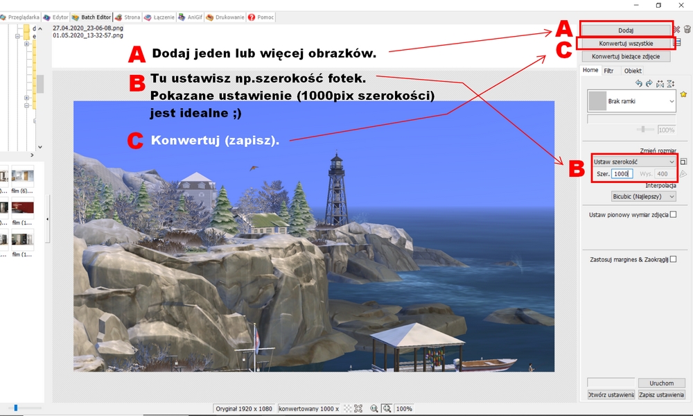Click the folder tree scroll-down arrow
Viewport: 693px width, 416px height.
point(40,147)
